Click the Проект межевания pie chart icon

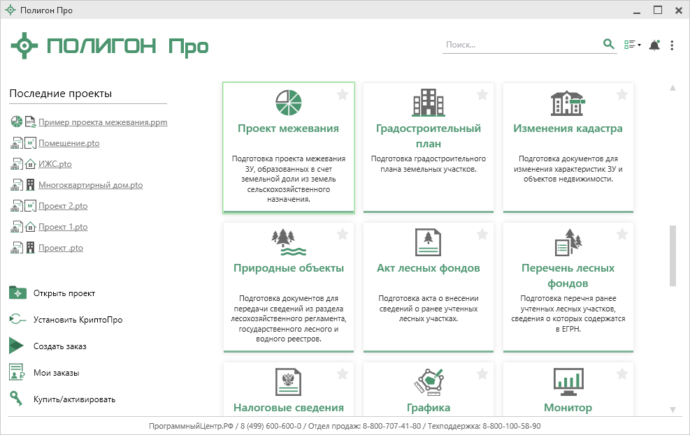click(288, 103)
